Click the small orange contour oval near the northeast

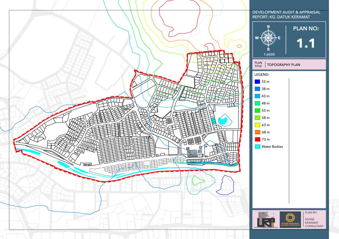point(239,46)
